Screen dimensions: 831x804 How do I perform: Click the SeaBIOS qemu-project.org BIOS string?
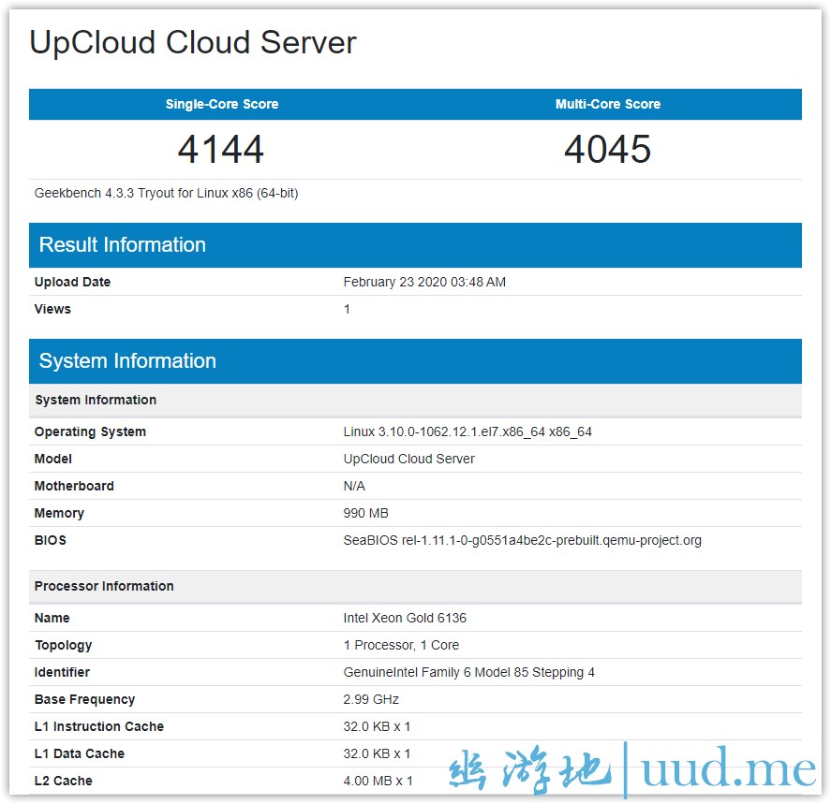pos(522,540)
